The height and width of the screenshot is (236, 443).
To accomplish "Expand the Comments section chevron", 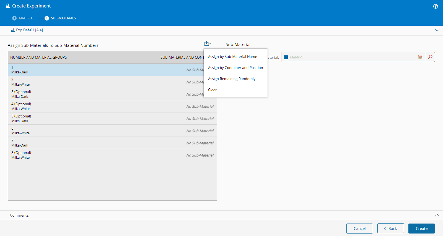I will [x=437, y=215].
